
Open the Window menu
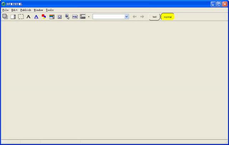pyautogui.click(x=38, y=10)
